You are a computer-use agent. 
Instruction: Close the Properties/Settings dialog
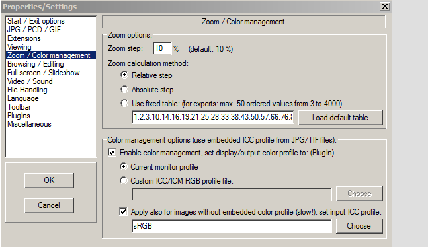tap(384, 6)
